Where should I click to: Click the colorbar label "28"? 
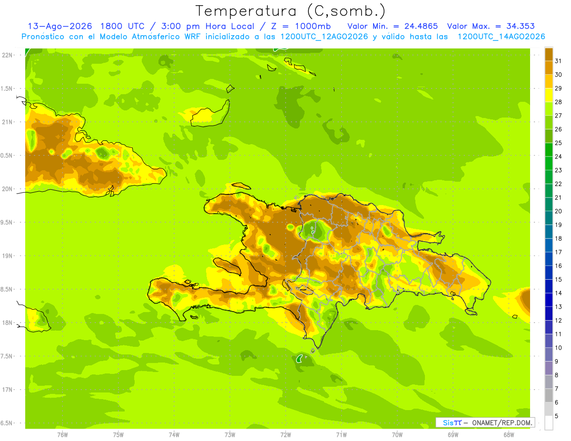pyautogui.click(x=558, y=102)
